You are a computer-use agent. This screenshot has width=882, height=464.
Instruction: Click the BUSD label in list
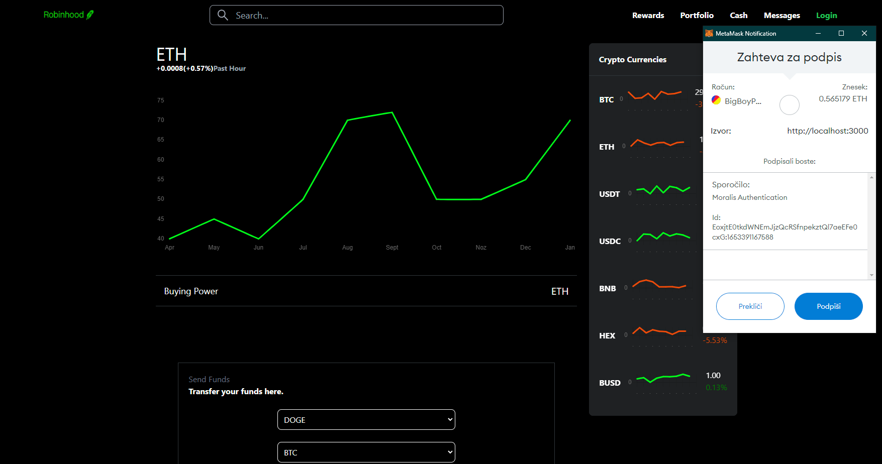coord(610,383)
